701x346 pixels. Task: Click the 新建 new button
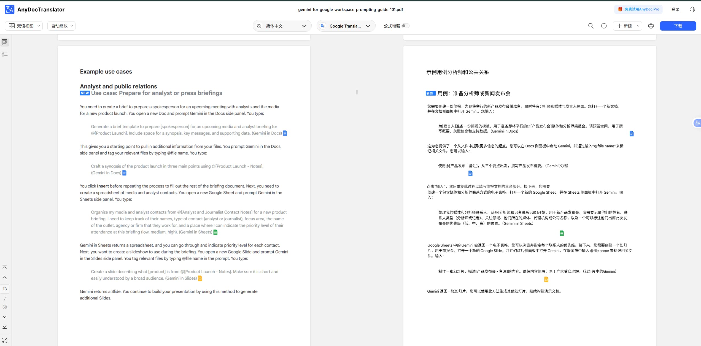click(625, 26)
